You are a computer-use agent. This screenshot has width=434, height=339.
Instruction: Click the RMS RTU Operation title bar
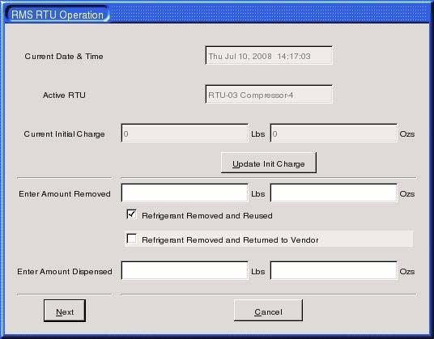[x=217, y=13]
